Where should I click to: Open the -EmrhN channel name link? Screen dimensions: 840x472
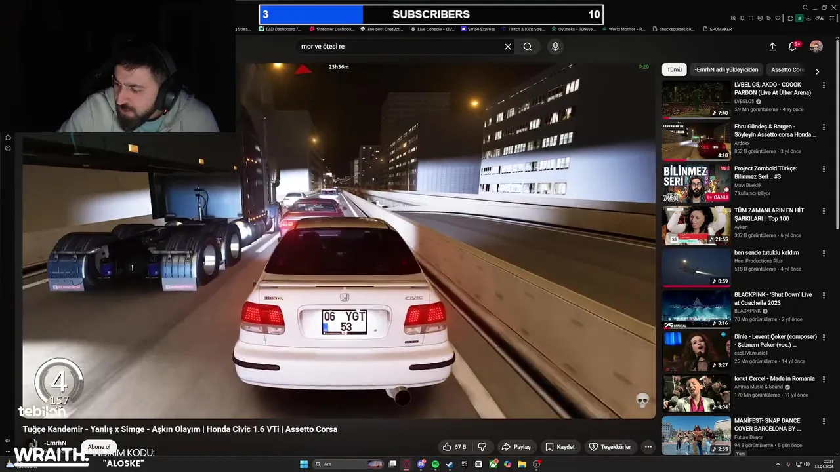coord(55,443)
